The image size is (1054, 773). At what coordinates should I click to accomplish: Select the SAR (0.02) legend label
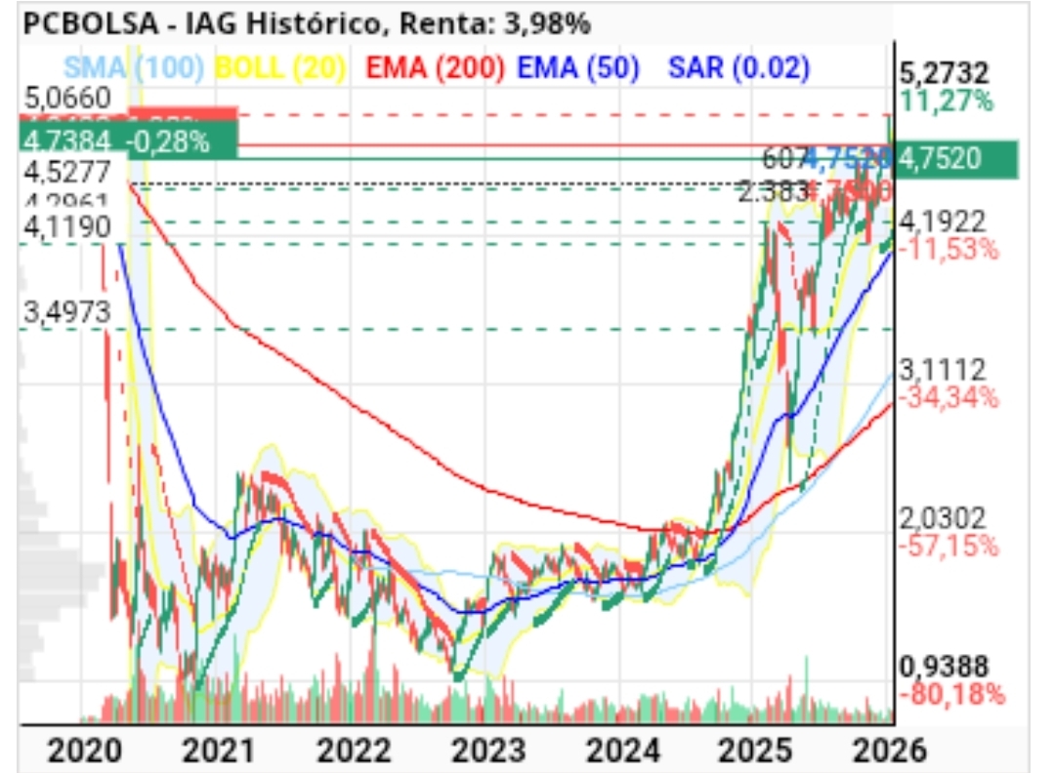point(738,68)
